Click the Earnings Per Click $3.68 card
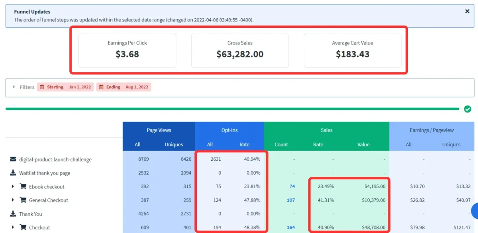 coord(127,50)
